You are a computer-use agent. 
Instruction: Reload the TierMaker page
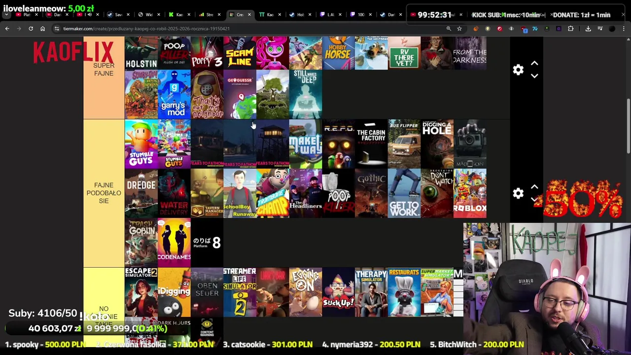coord(31,29)
